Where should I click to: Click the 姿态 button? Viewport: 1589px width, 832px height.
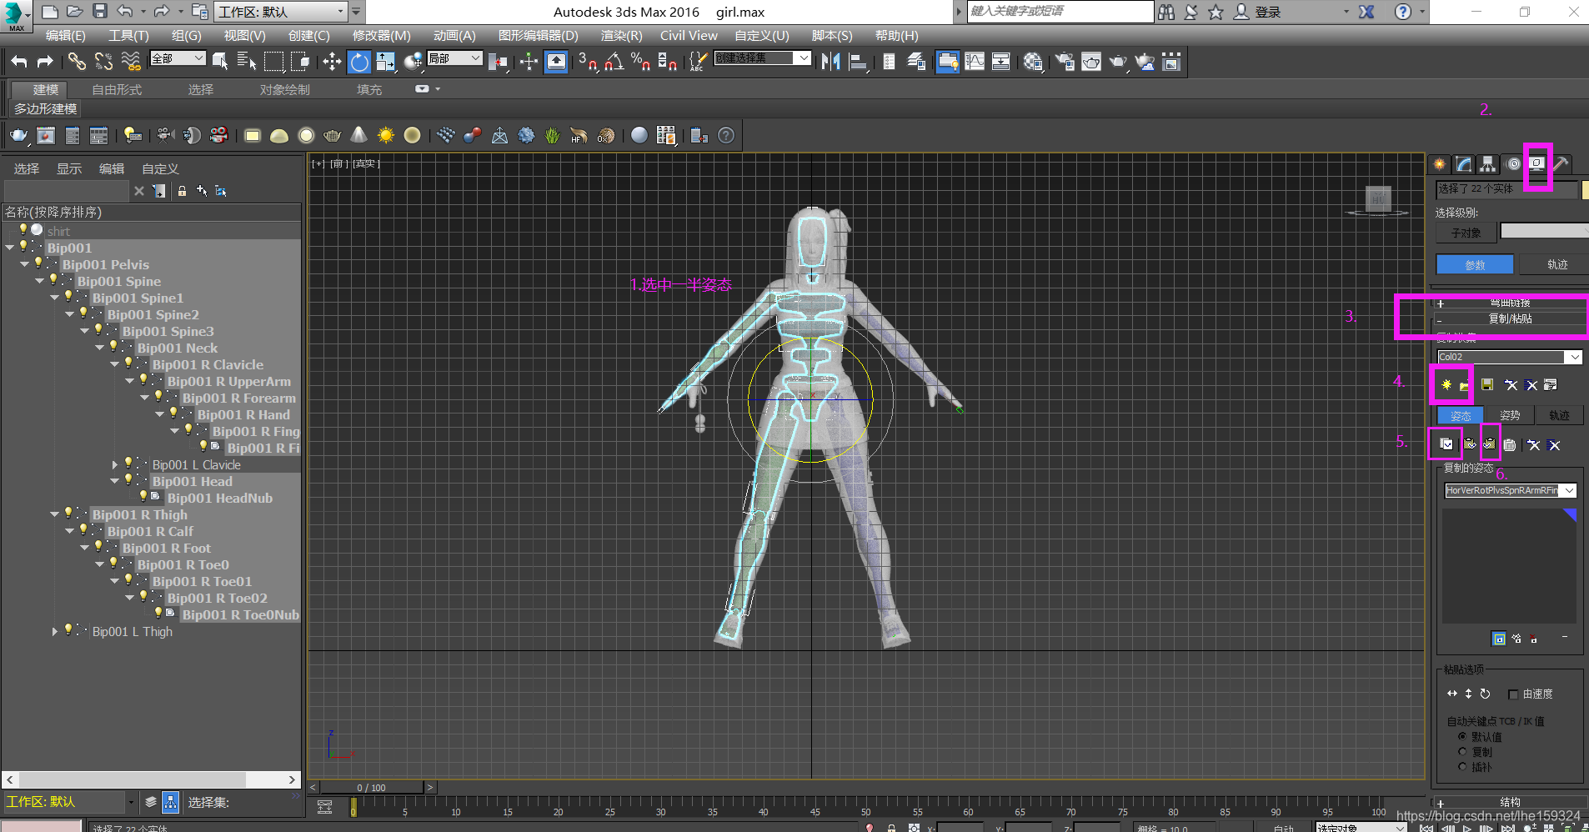click(x=1461, y=415)
